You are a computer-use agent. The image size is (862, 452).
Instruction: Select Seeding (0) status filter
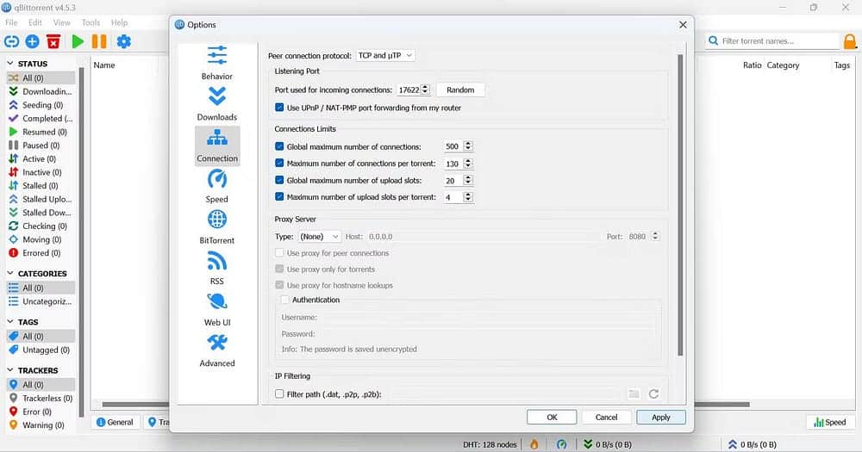tap(41, 105)
